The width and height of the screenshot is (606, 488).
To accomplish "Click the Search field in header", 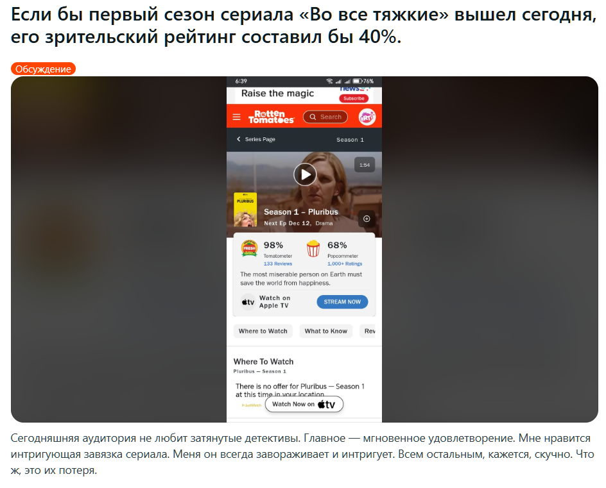I will 325,117.
